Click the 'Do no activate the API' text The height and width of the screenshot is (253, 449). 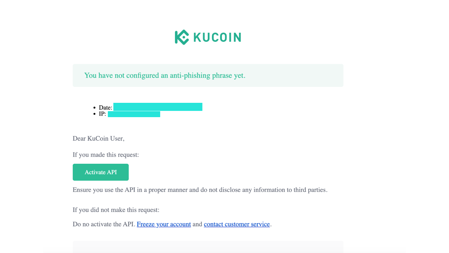(104, 224)
